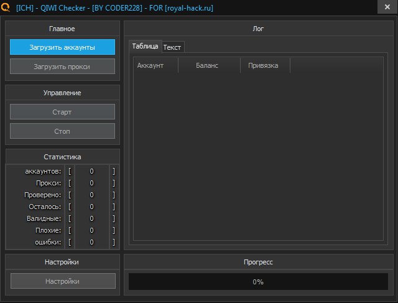
Task: Click the Прогресс panel heading
Action: coord(258,262)
